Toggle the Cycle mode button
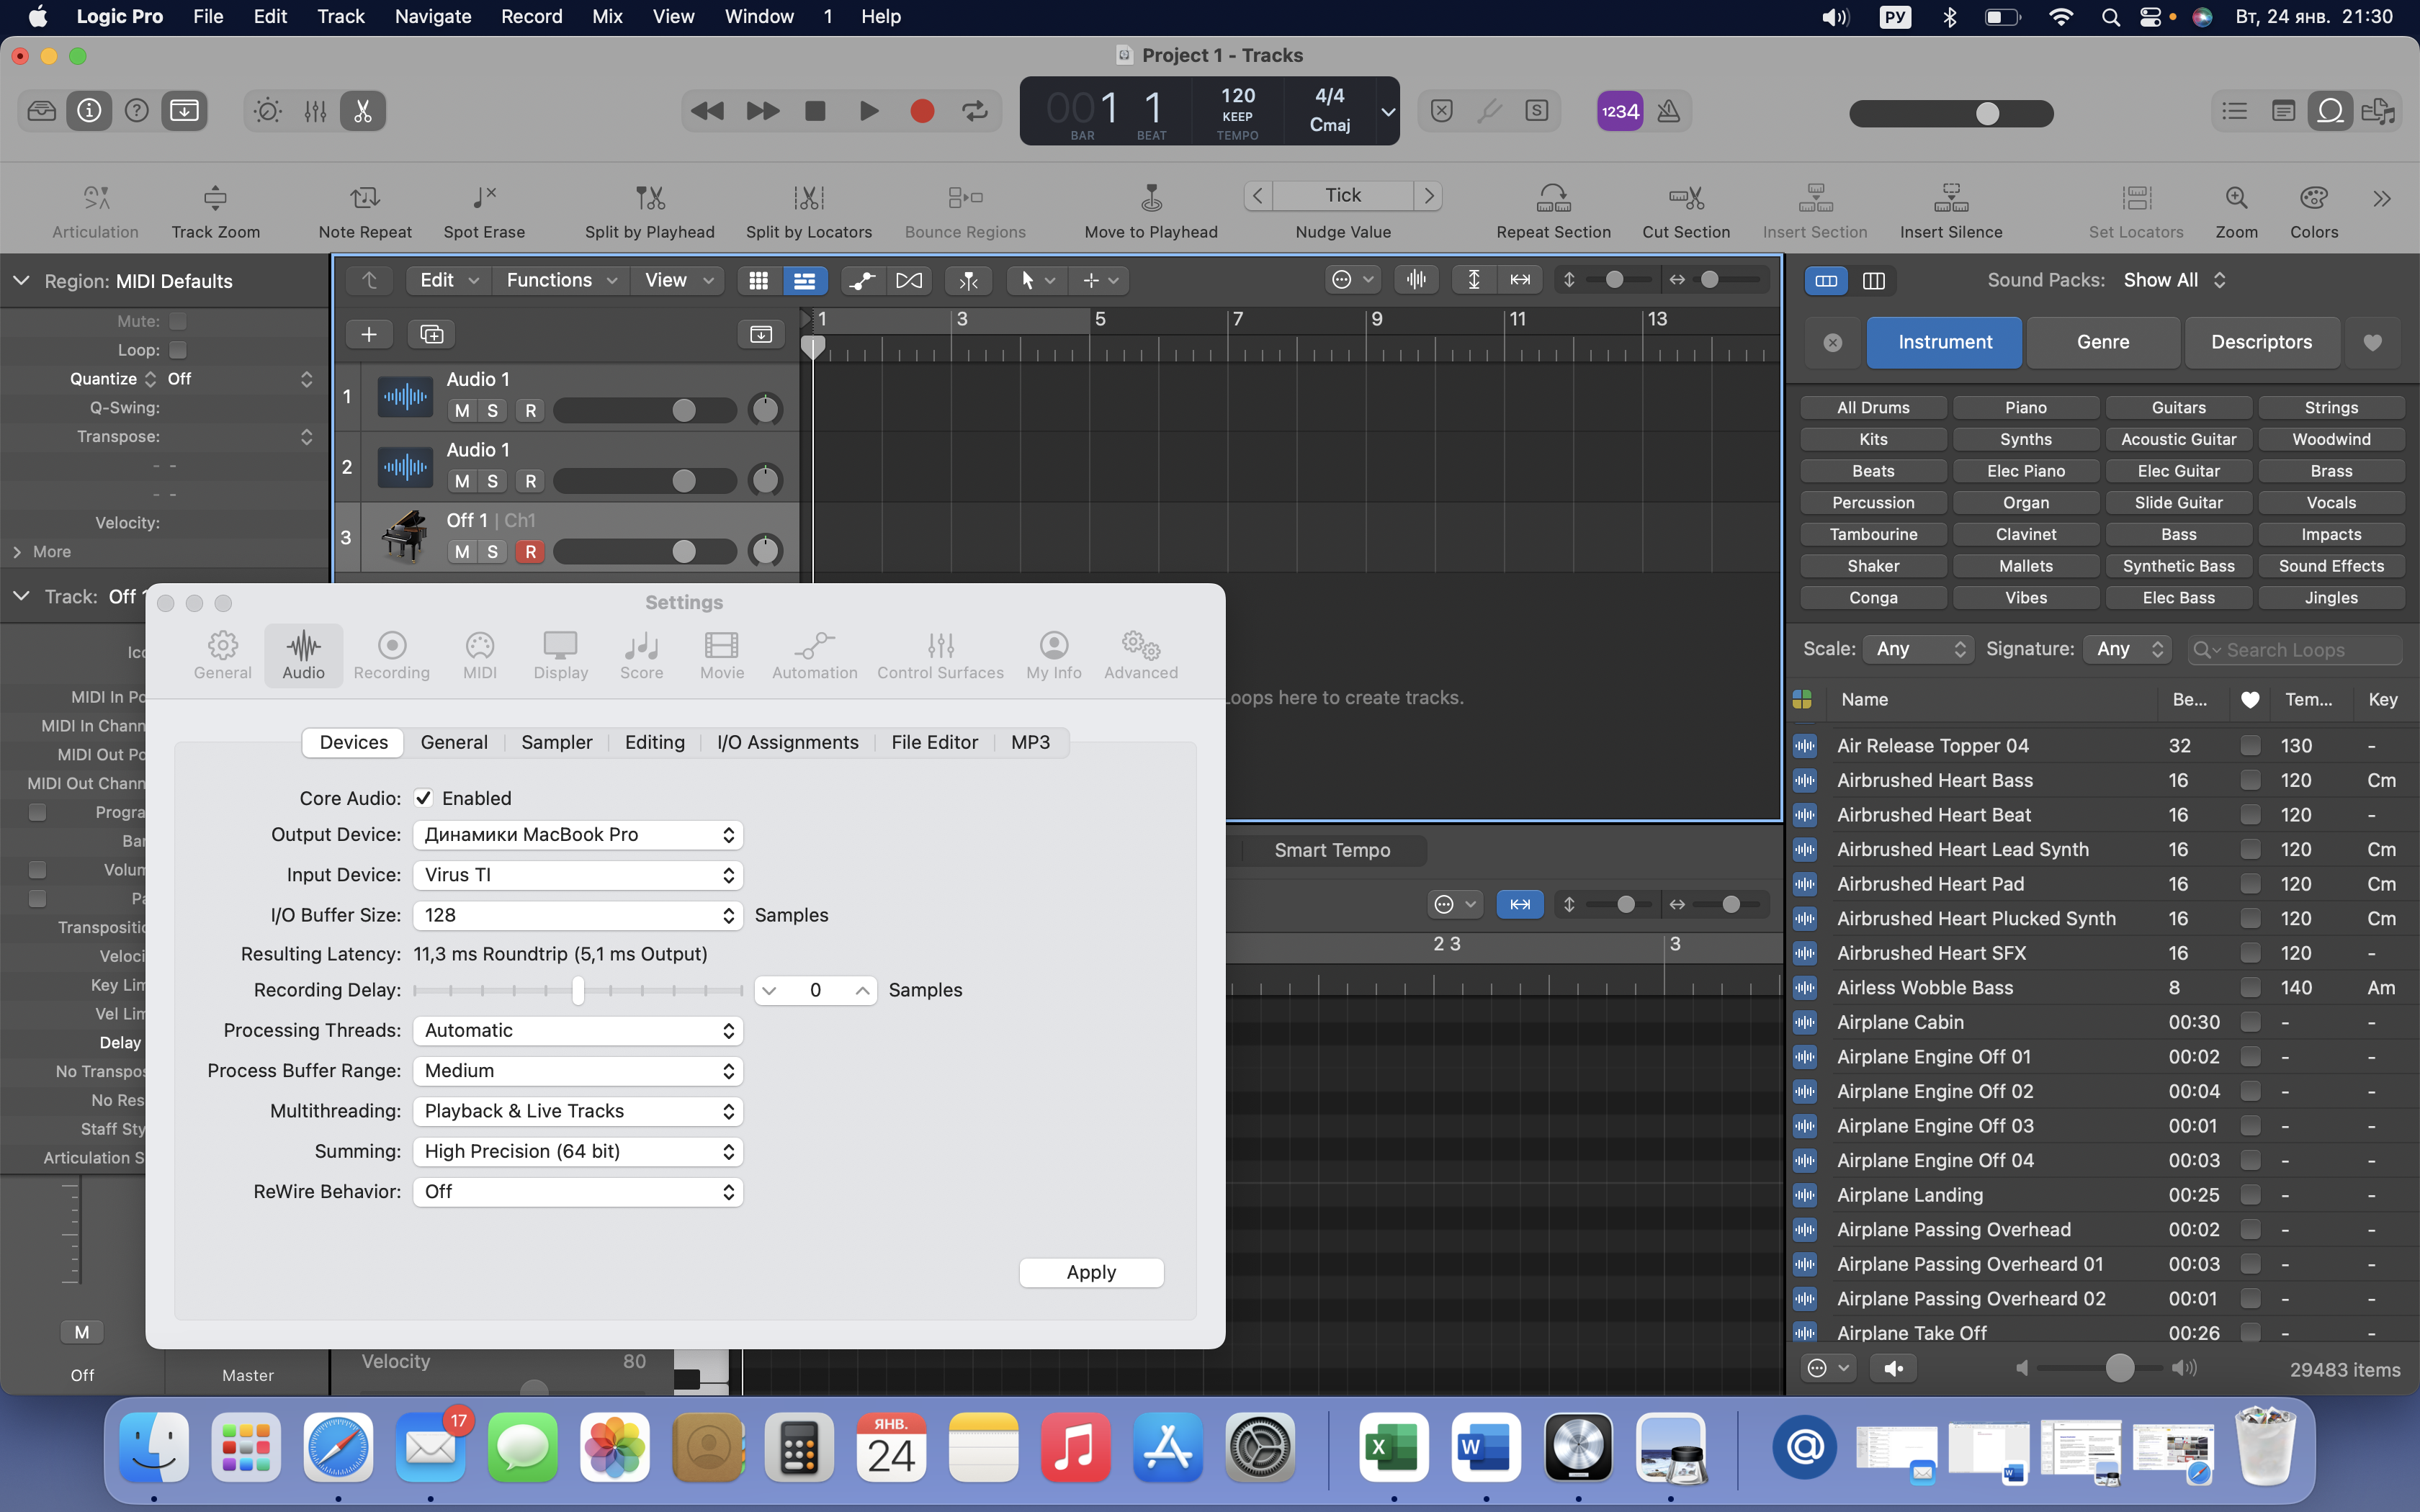Screen dimensions: 2420x1512 (x=974, y=111)
